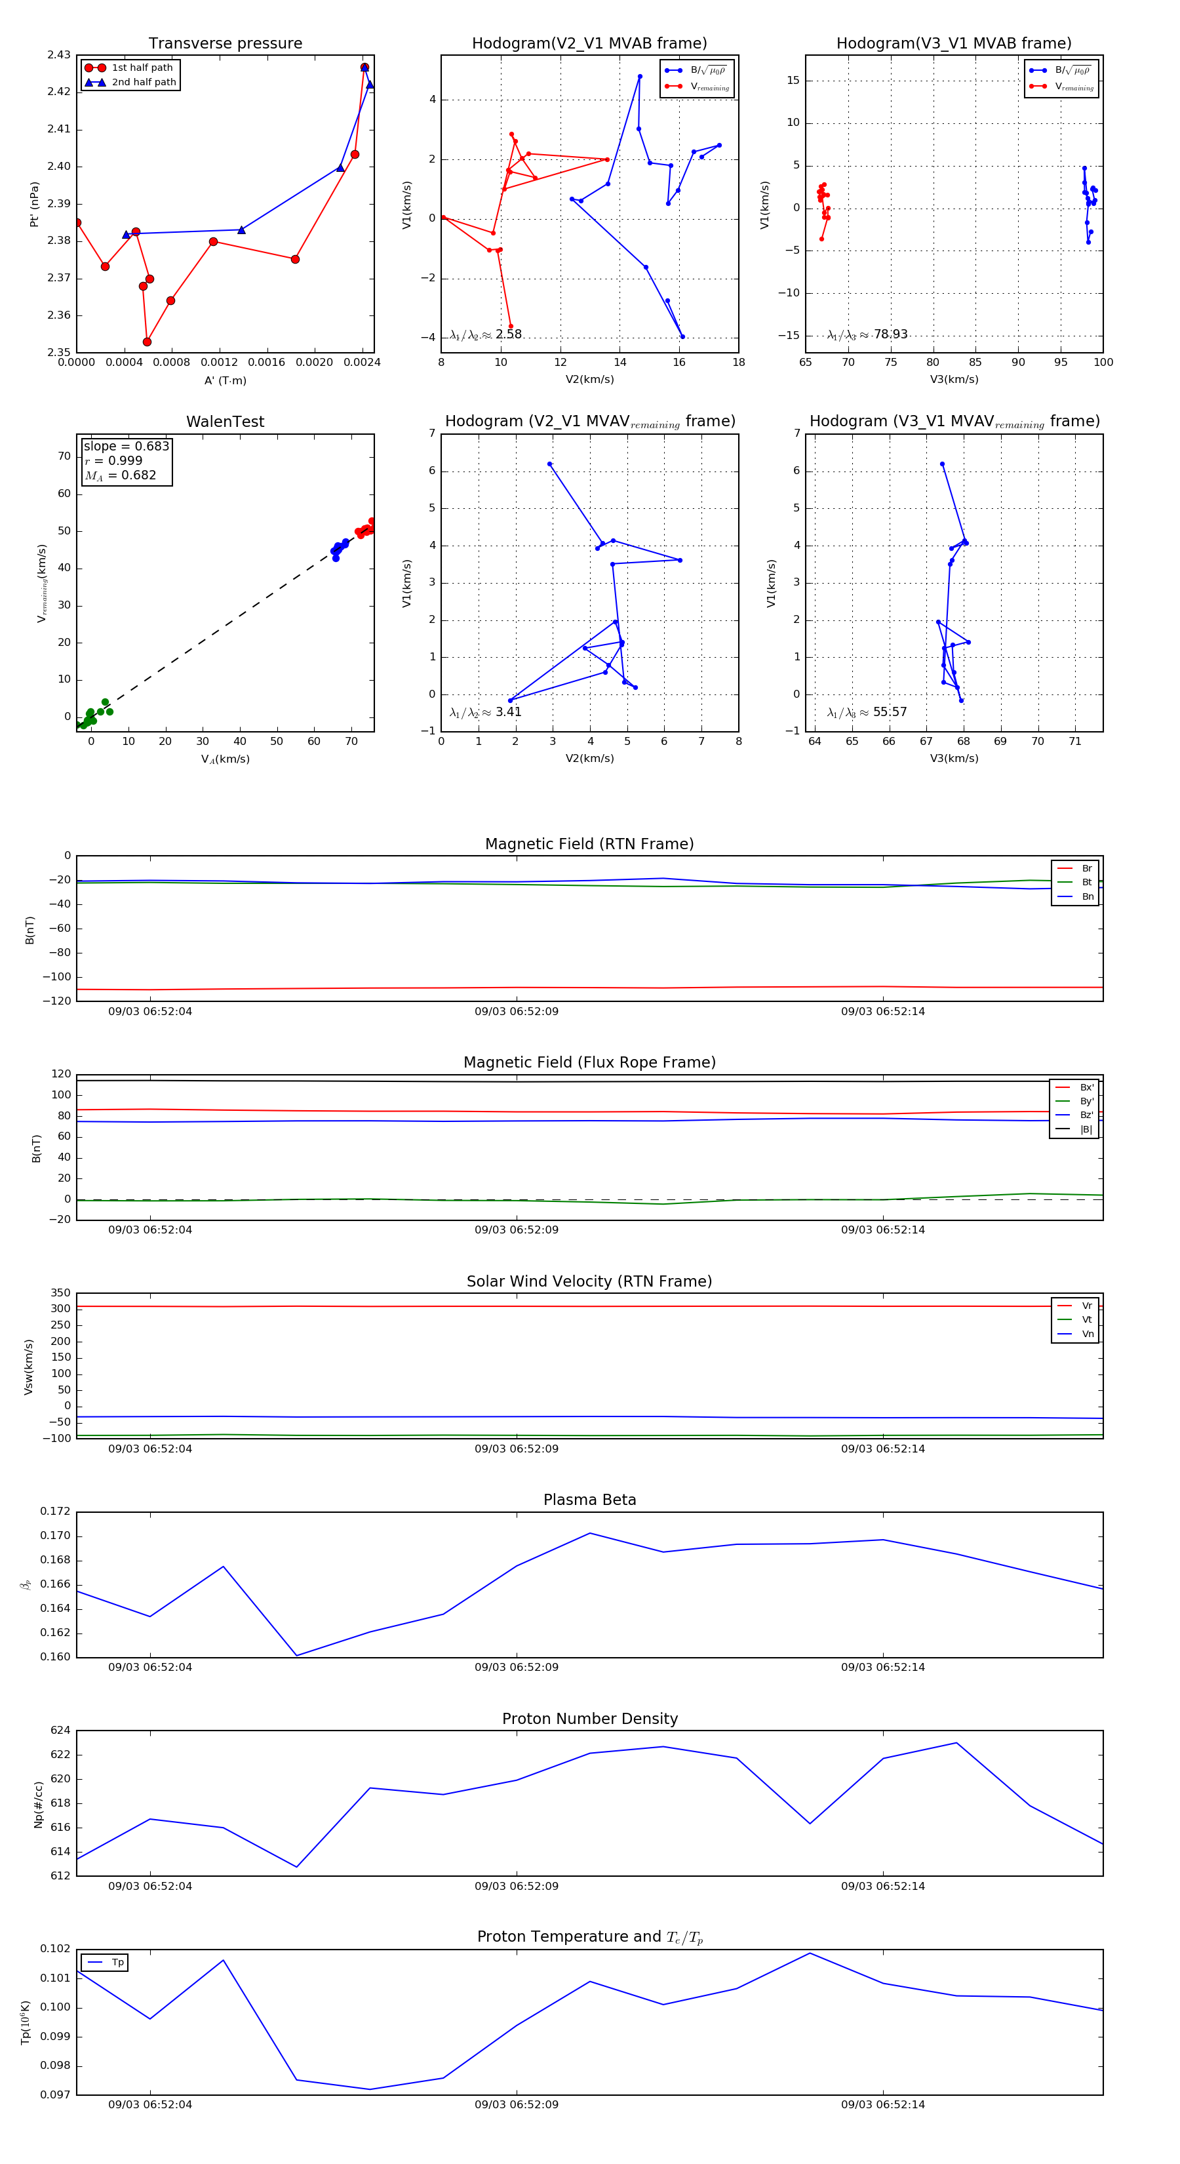
Task: Click the "r = 0.999" annotation
Action: 113,460
